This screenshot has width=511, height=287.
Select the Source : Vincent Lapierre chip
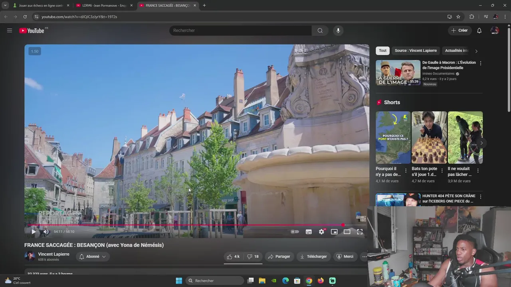tap(416, 51)
